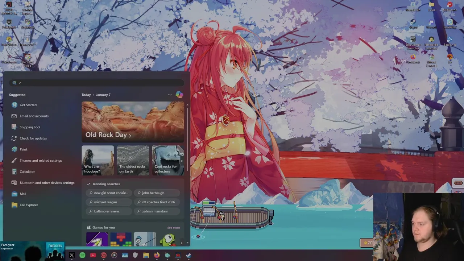464x261 pixels.
Task: Open Steam desktop shortcut
Action: click(413, 24)
